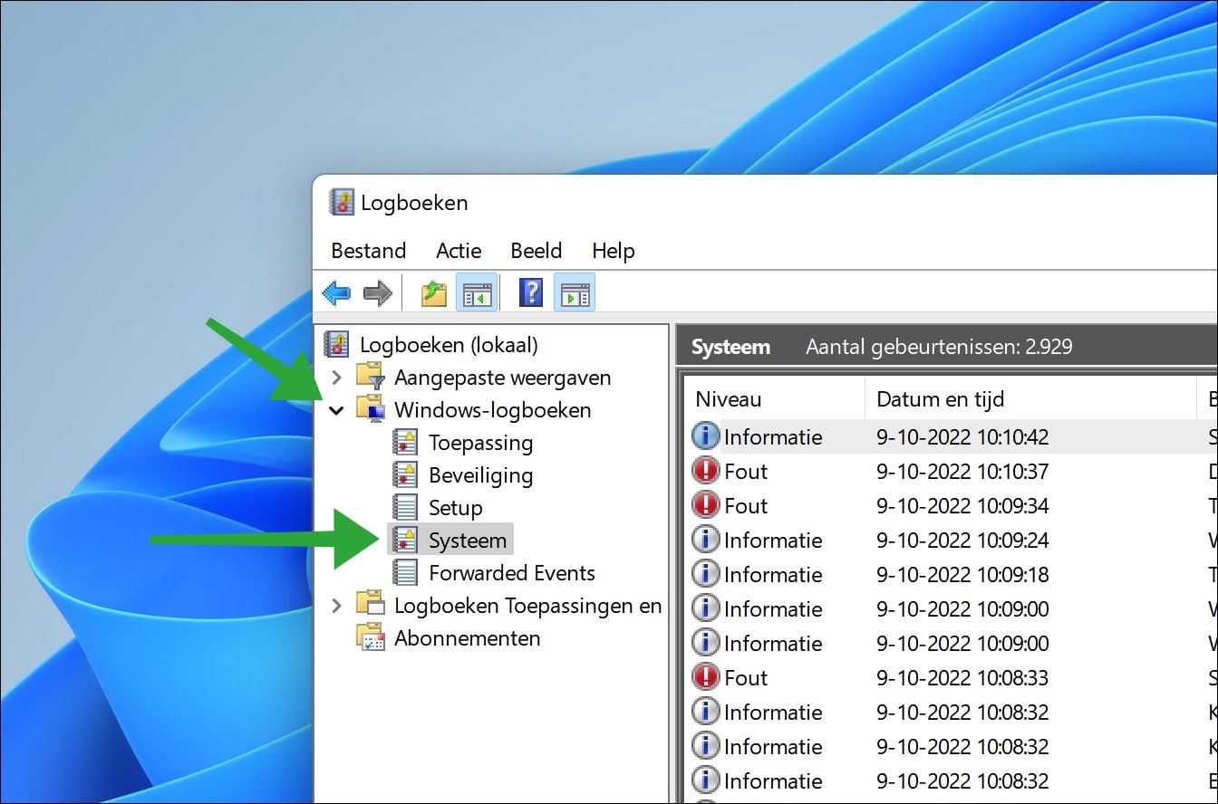Toggle the console tree pane icon
The height and width of the screenshot is (804, 1218).
[478, 292]
